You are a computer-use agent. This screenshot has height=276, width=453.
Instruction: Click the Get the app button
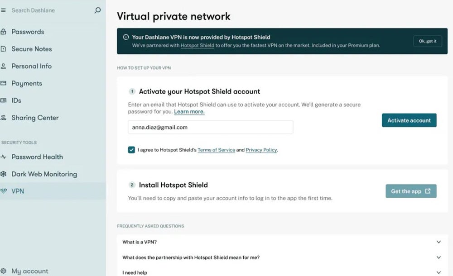(411, 191)
